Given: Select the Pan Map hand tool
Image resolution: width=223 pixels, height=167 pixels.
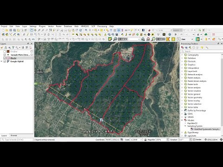Looking at the screenshot, I should point(32,30).
